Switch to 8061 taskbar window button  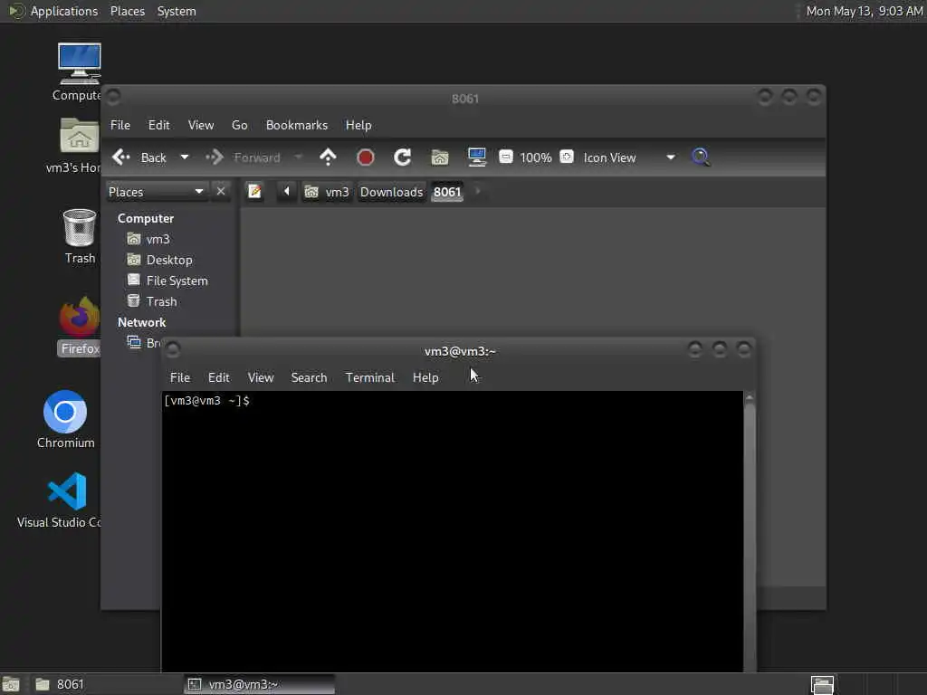[105, 684]
